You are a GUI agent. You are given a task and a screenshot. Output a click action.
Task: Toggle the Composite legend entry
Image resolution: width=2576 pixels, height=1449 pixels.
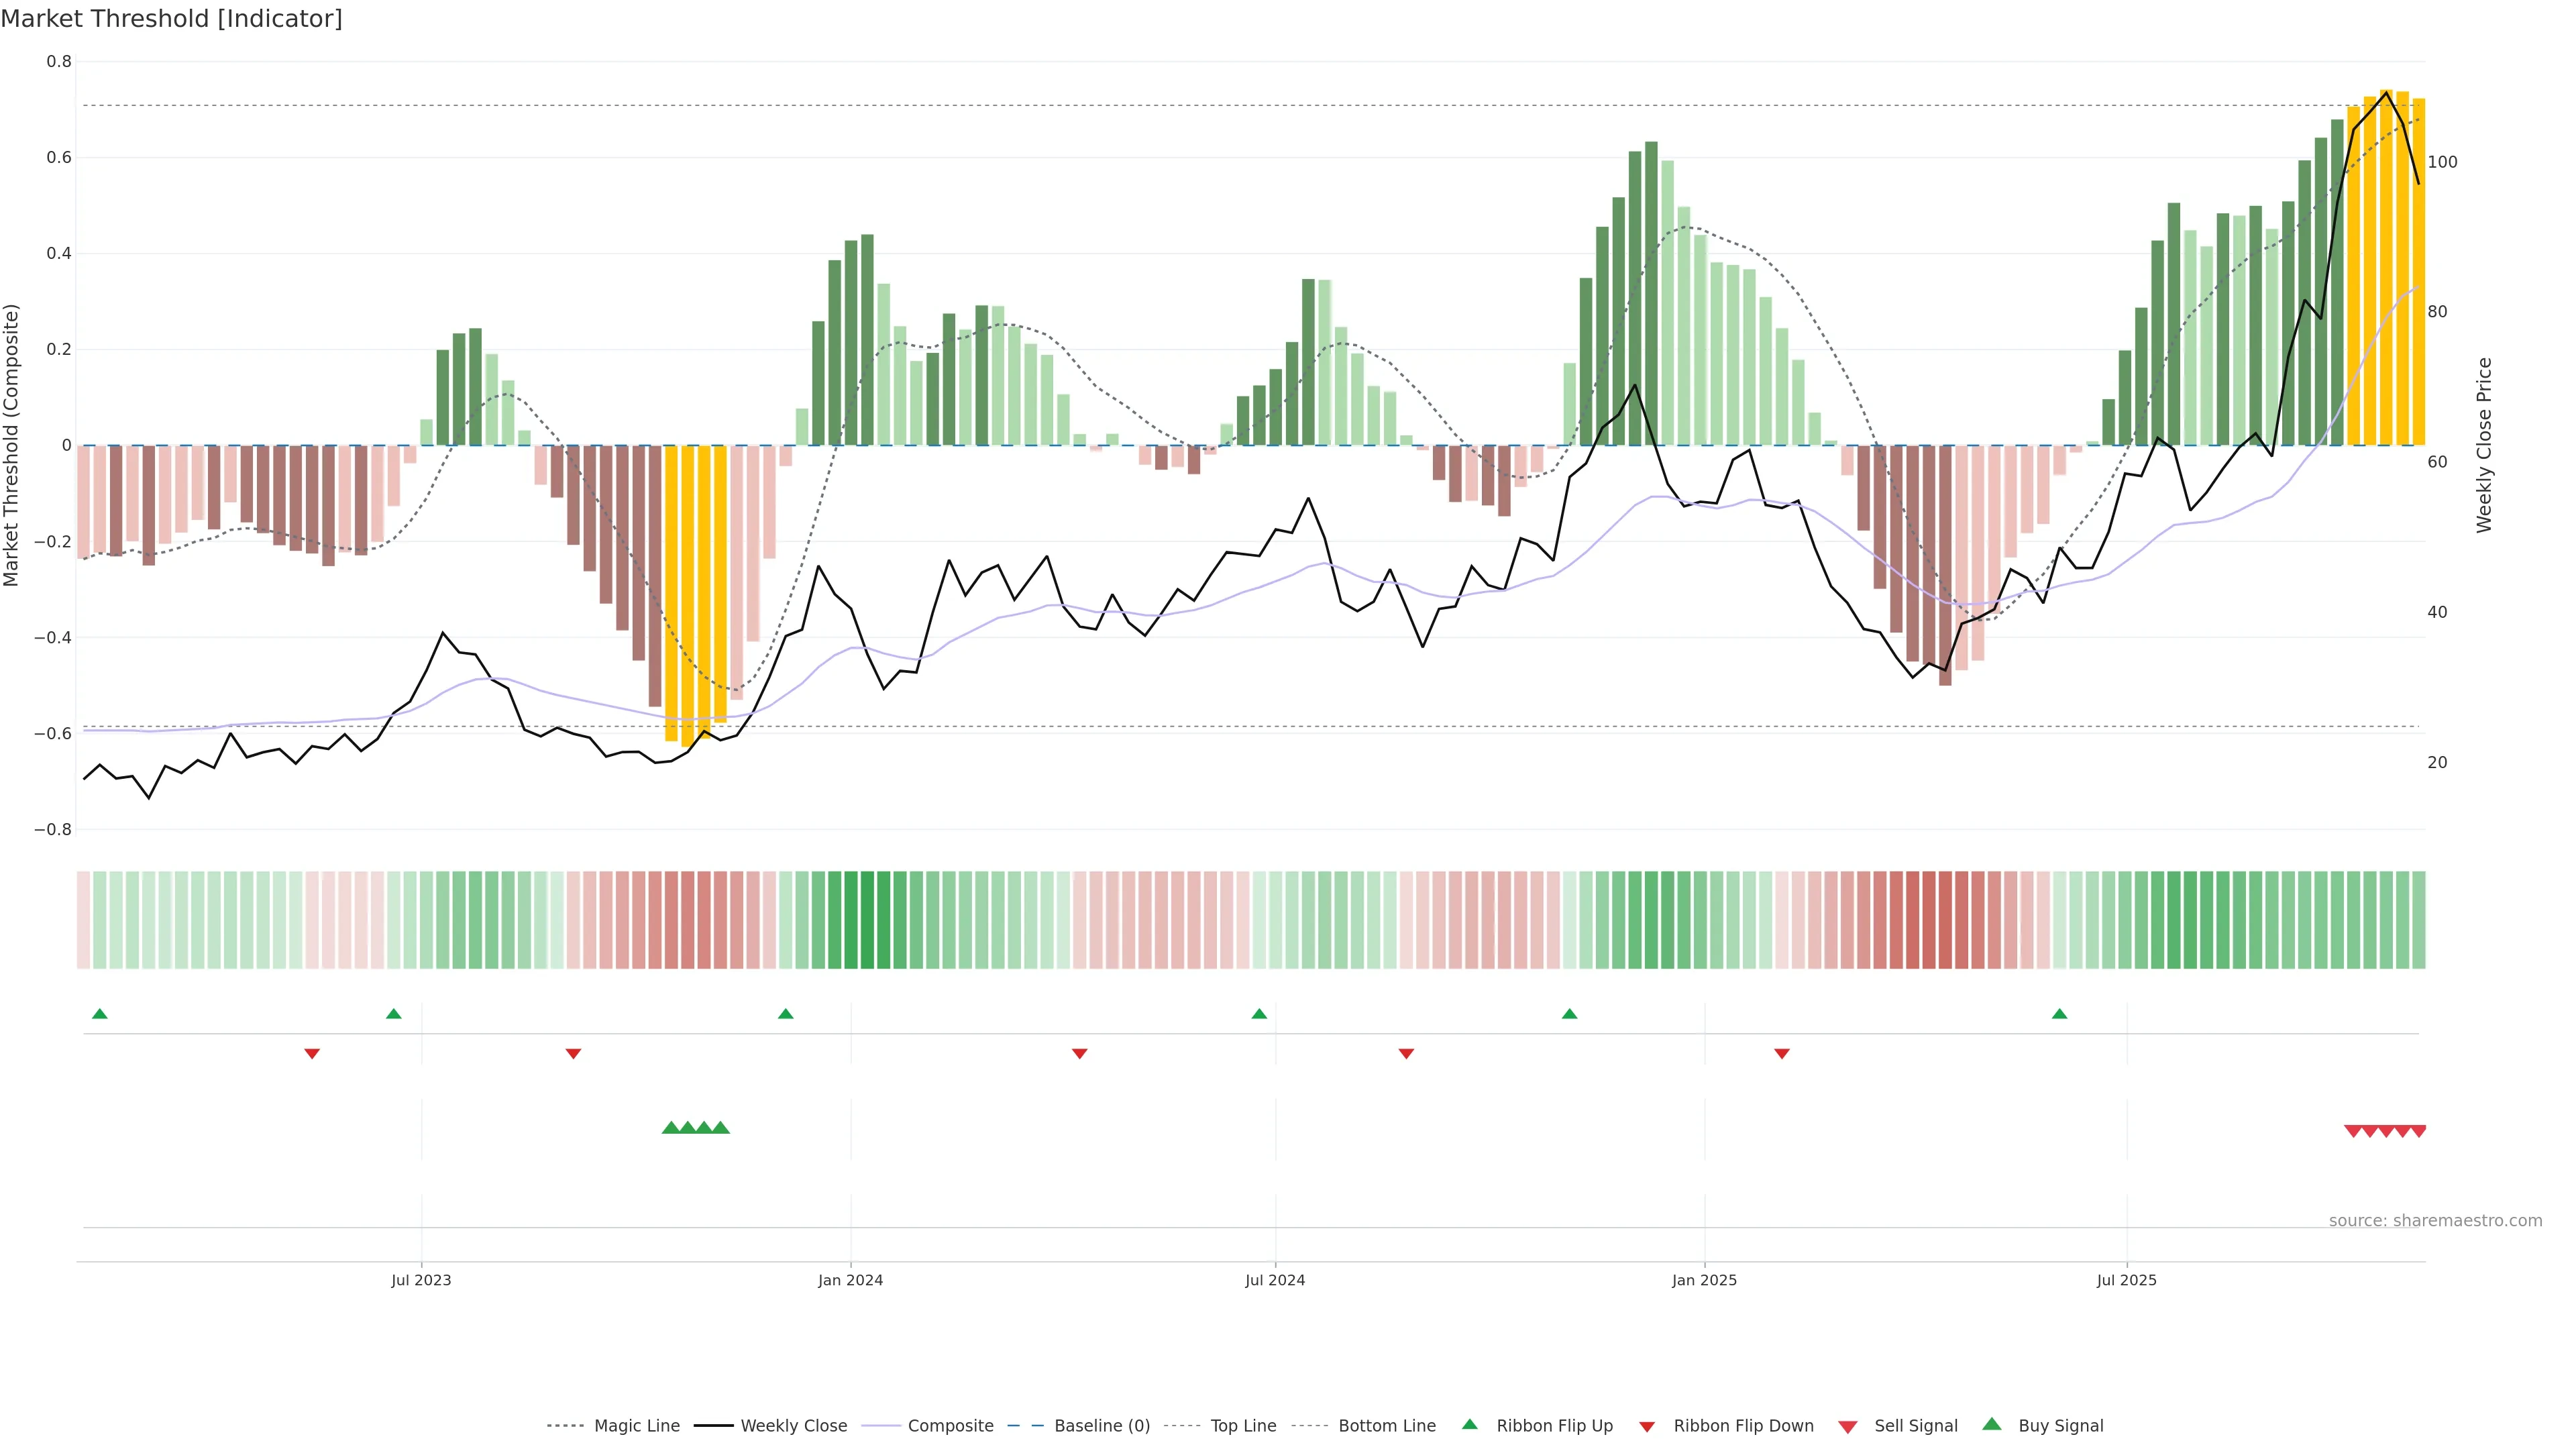point(950,1426)
